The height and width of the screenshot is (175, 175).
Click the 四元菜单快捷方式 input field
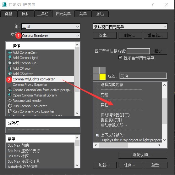138,51
